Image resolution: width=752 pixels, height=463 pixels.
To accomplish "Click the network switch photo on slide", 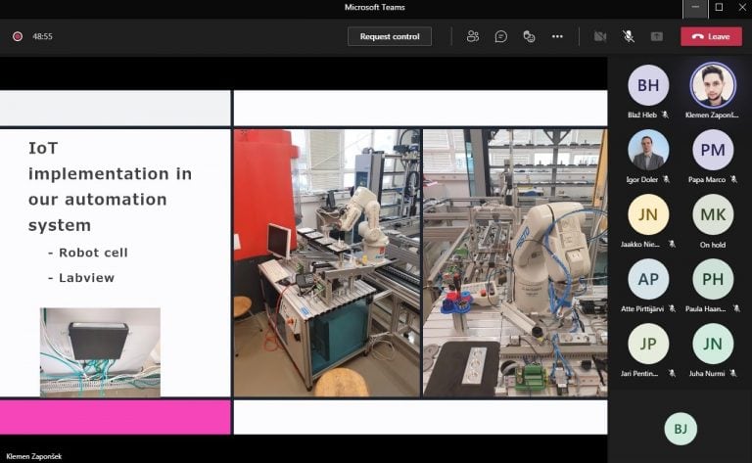I will tap(100, 352).
